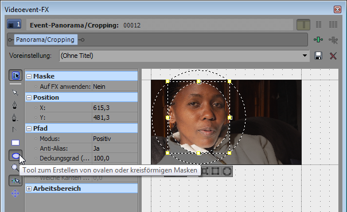Select the normal edit arrow tool
Image resolution: width=347 pixels, height=212 pixels.
(15, 92)
